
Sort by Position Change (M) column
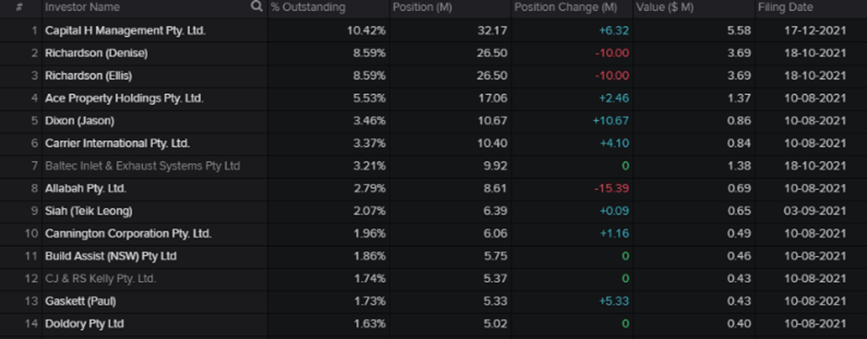point(565,7)
